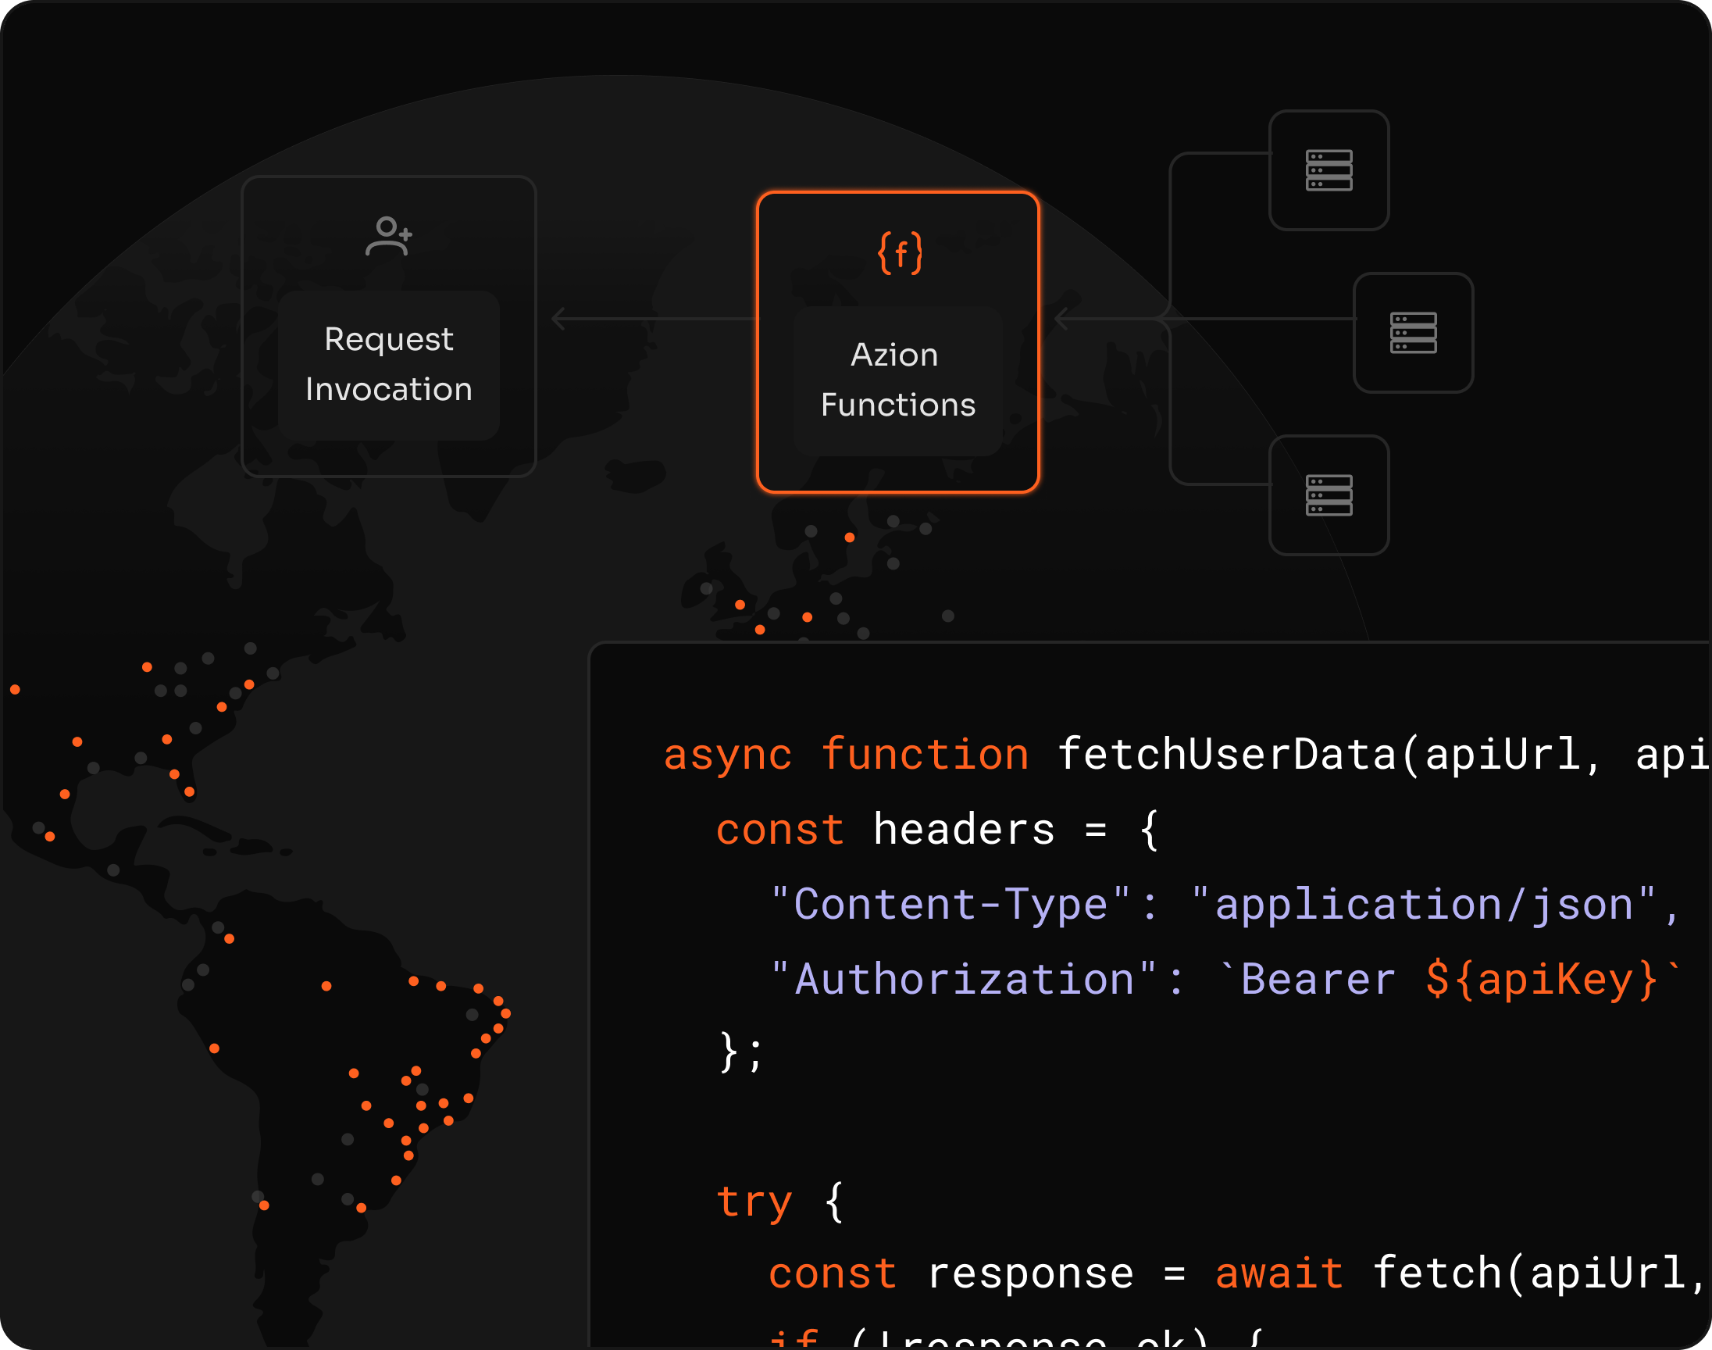Click the orange dot on the map above the code panel
Viewport: 1712px width, 1350px height.
pyautogui.click(x=849, y=537)
